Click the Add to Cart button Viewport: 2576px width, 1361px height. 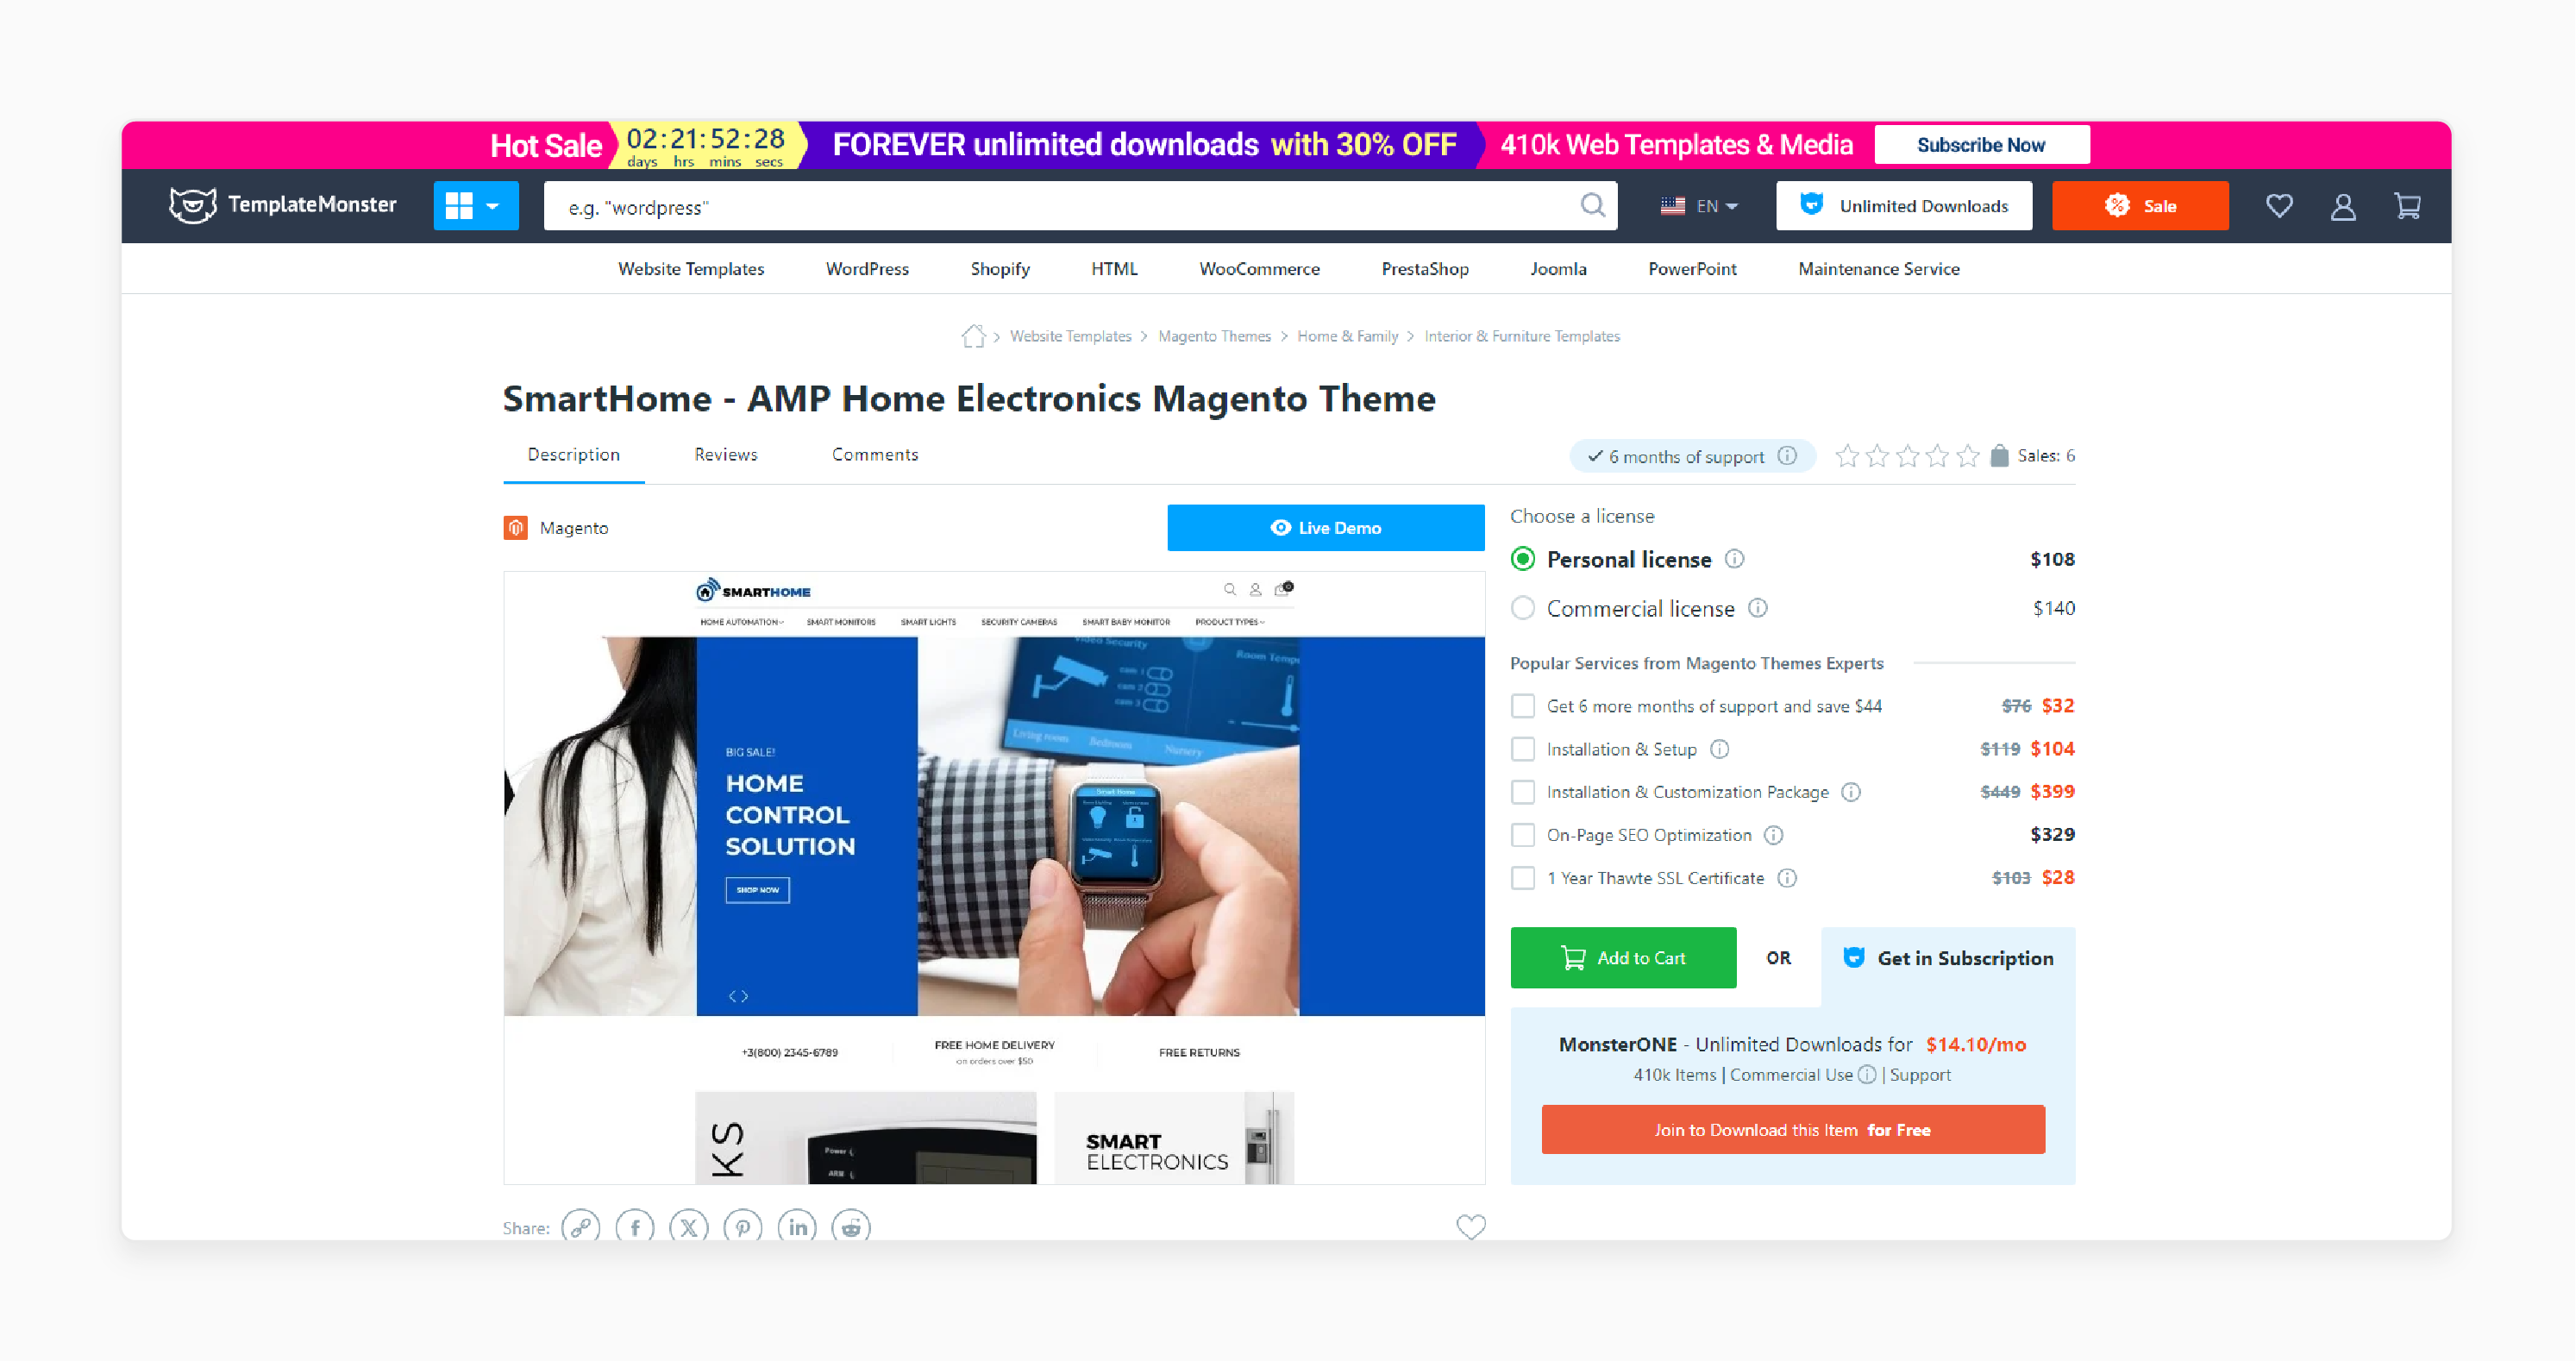1622,957
